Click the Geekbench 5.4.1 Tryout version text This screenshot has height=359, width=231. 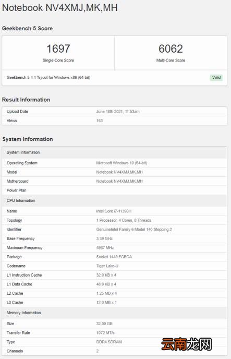(48, 78)
